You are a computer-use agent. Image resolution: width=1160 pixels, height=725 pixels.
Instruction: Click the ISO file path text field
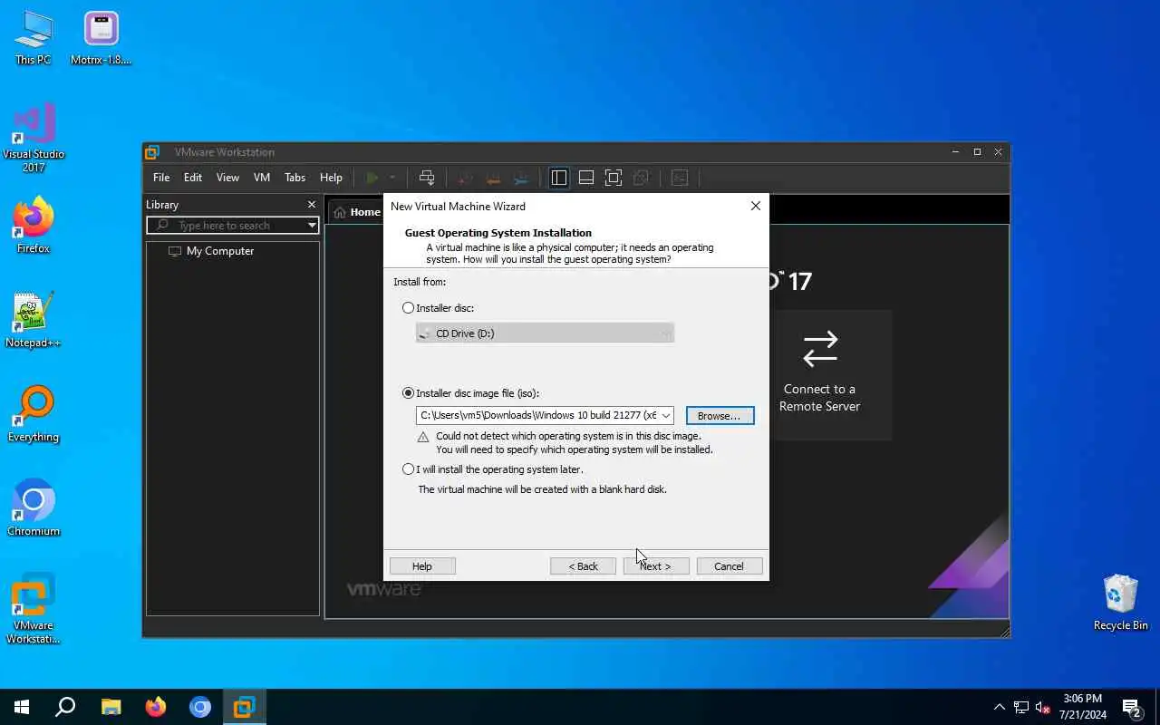pyautogui.click(x=538, y=416)
